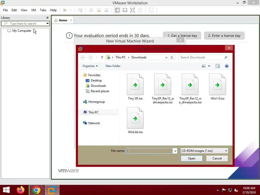Click the Windows Start button
The width and height of the screenshot is (260, 195).
click(x=6, y=190)
